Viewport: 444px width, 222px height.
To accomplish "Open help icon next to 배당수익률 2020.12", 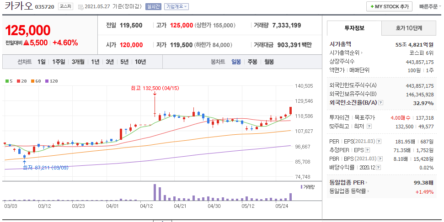I will [x=378, y=168].
